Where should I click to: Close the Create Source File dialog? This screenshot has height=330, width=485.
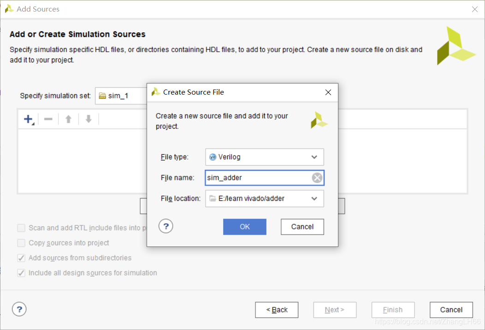click(x=328, y=92)
